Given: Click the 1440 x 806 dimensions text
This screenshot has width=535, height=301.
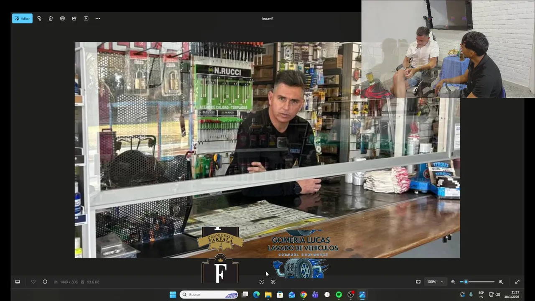Looking at the screenshot, I should tap(69, 282).
